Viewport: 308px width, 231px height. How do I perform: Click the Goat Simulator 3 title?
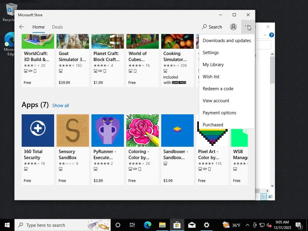72,56
